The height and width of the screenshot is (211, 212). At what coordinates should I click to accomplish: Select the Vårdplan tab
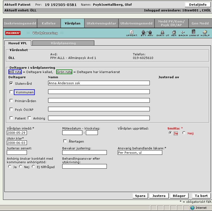point(73,23)
